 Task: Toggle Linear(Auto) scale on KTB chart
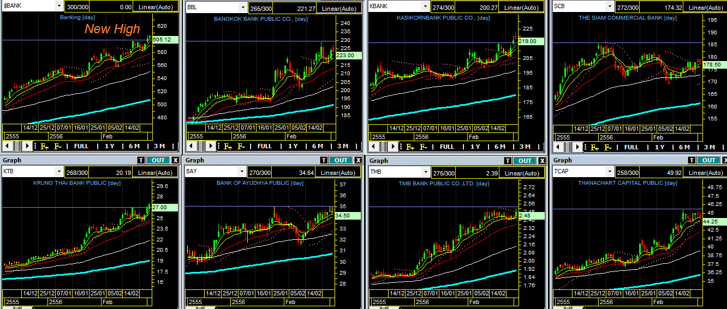[x=156, y=172]
